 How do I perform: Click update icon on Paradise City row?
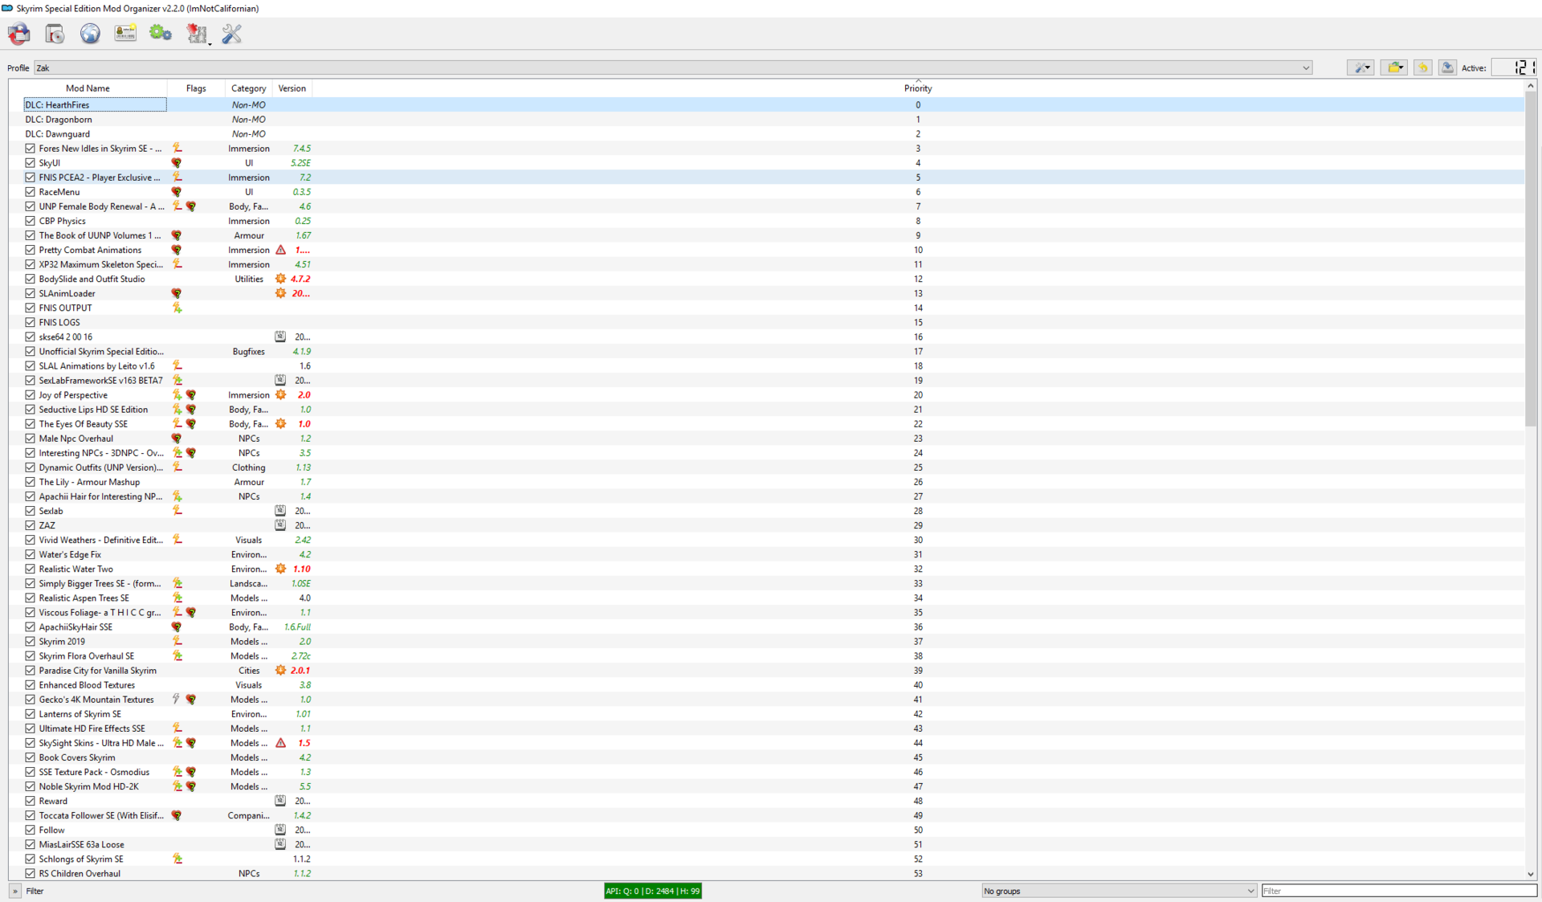point(280,671)
